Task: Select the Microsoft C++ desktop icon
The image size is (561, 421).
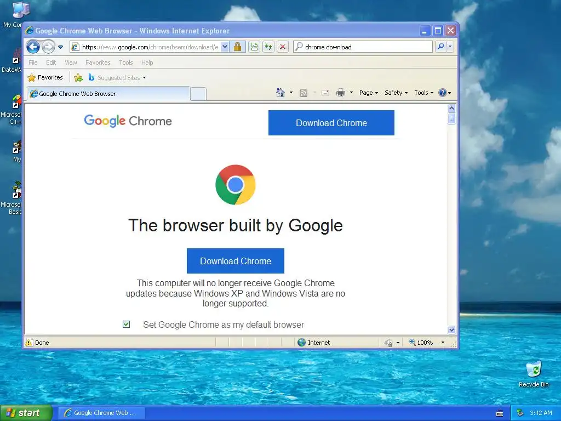Action: click(12, 110)
